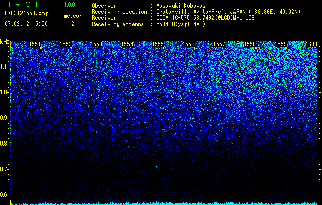Click the A504HB(yagi 4el) antenna text
This screenshot has height=205, width=322.
181,24
